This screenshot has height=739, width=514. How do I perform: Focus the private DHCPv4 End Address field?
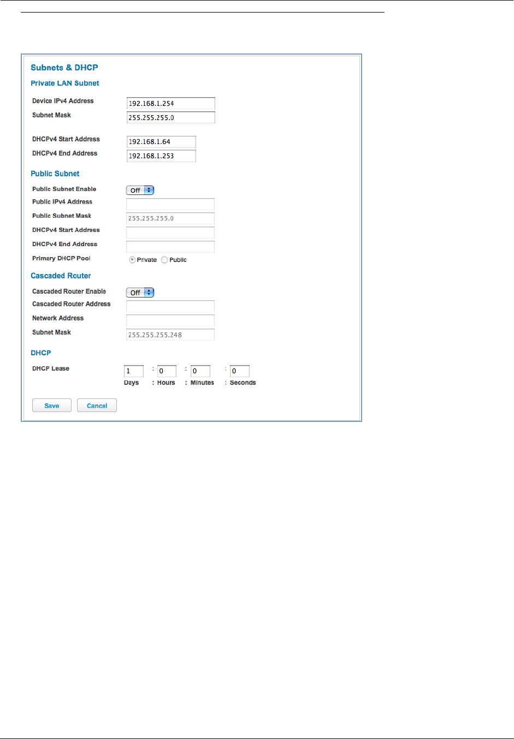161,156
